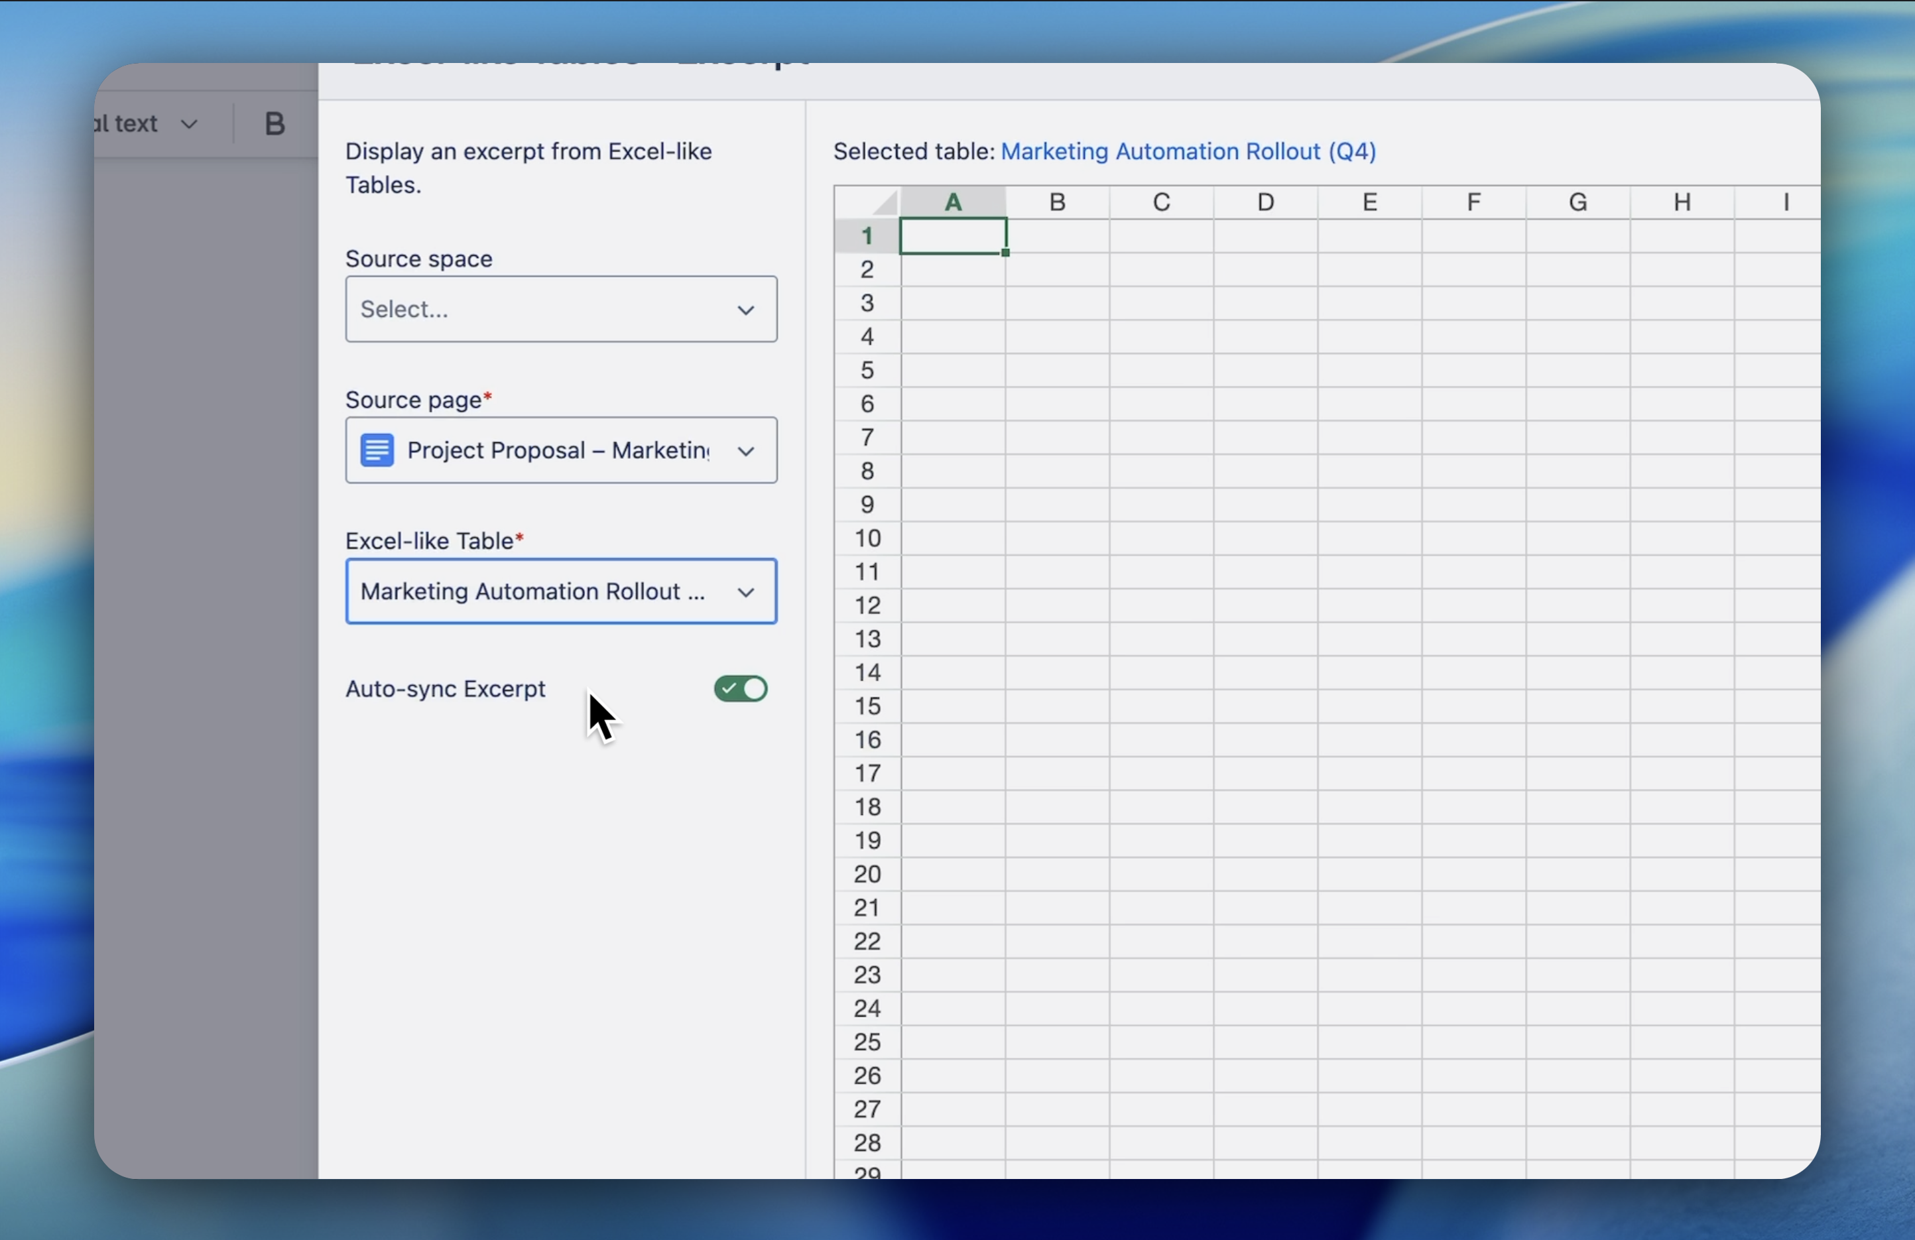Click cell C5 in the grid
Viewport: 1915px width, 1240px height.
tap(1161, 370)
